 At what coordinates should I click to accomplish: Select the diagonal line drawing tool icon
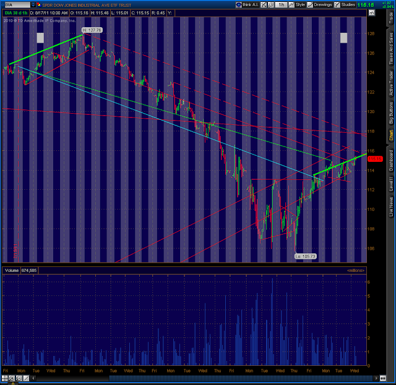(x=26, y=378)
